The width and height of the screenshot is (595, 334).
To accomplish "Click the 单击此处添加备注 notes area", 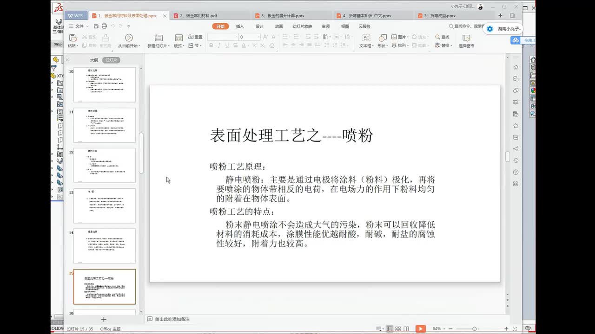I will (x=172, y=319).
